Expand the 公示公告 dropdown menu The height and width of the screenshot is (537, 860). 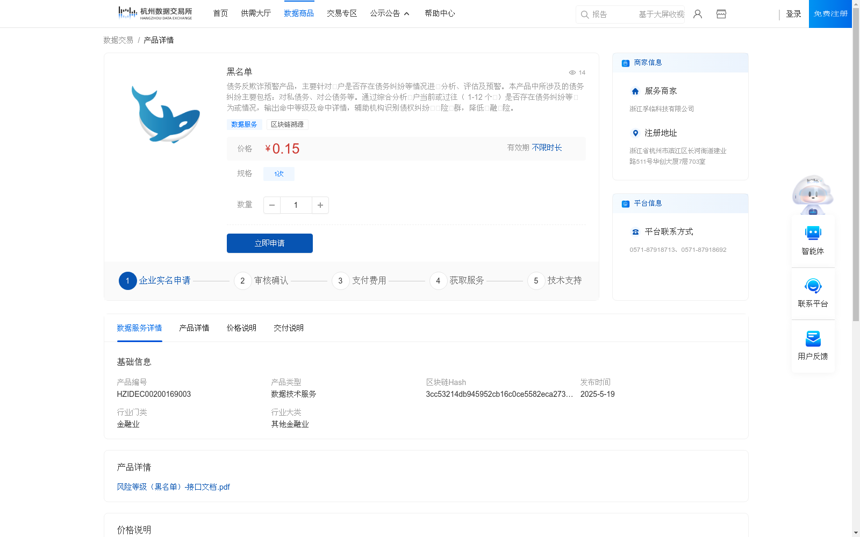click(x=390, y=13)
